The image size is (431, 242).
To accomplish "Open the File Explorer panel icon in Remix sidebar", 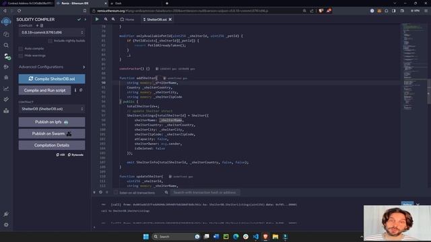I will tap(6, 34).
